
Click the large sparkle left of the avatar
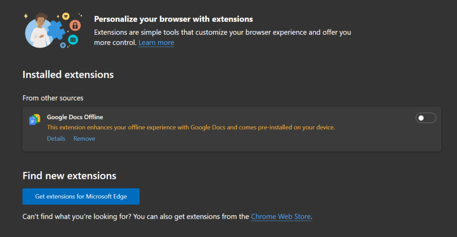(x=26, y=16)
